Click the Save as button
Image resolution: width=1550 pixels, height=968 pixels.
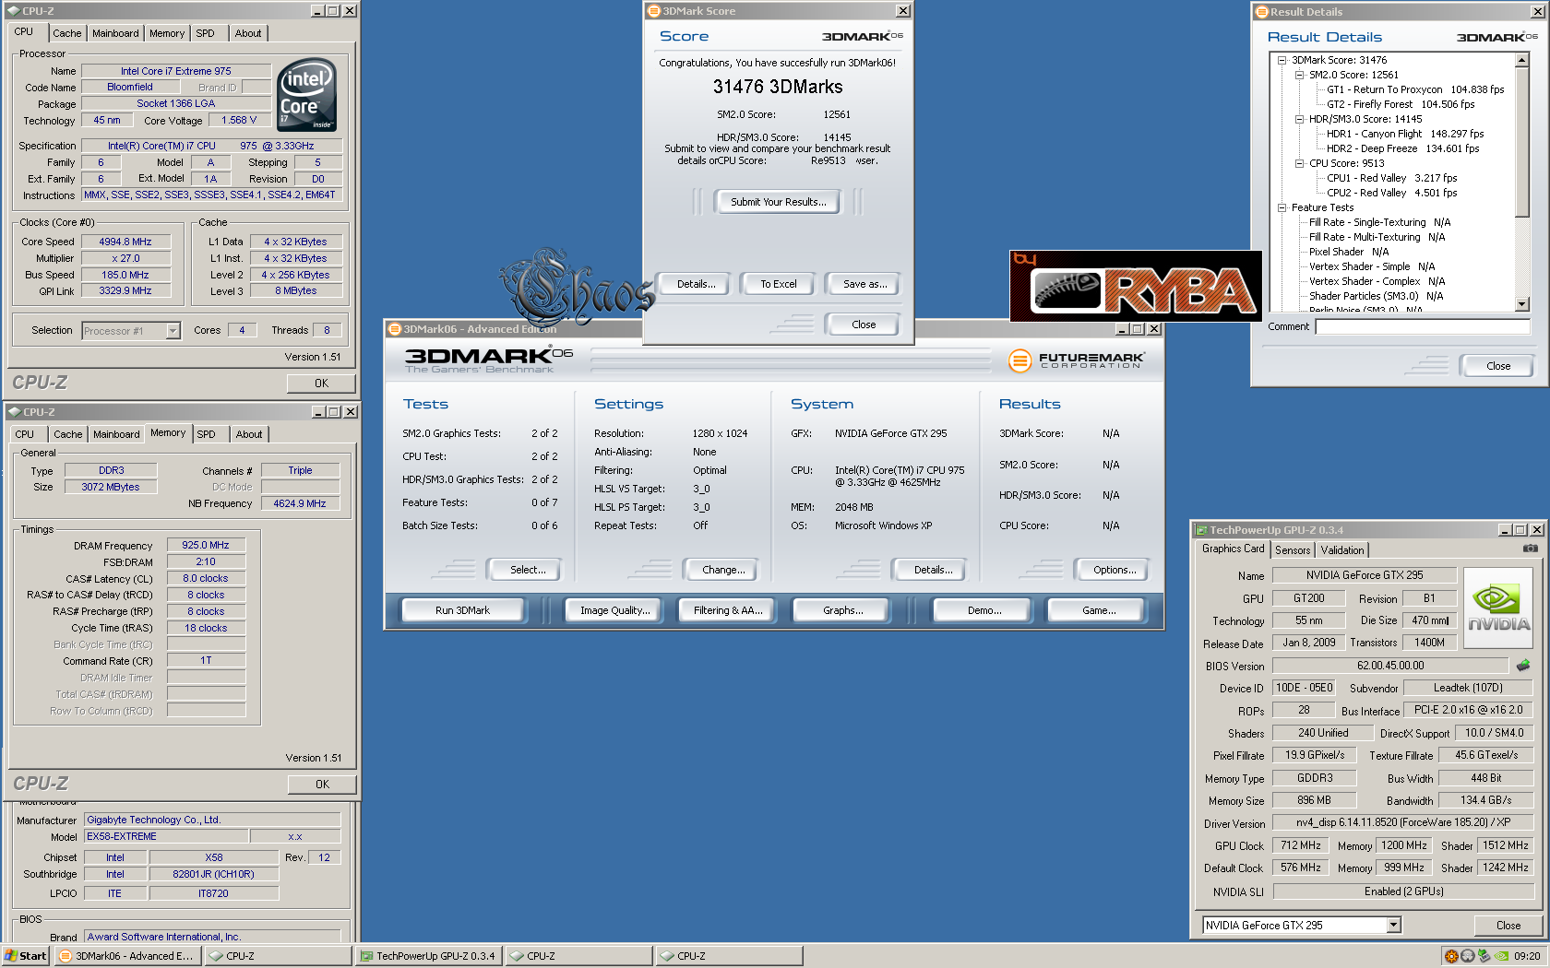coord(864,284)
